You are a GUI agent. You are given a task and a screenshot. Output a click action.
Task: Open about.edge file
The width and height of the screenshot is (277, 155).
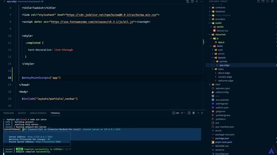point(224,73)
